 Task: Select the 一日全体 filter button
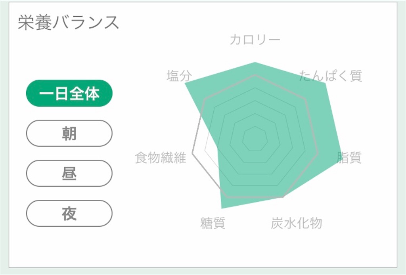click(x=69, y=94)
